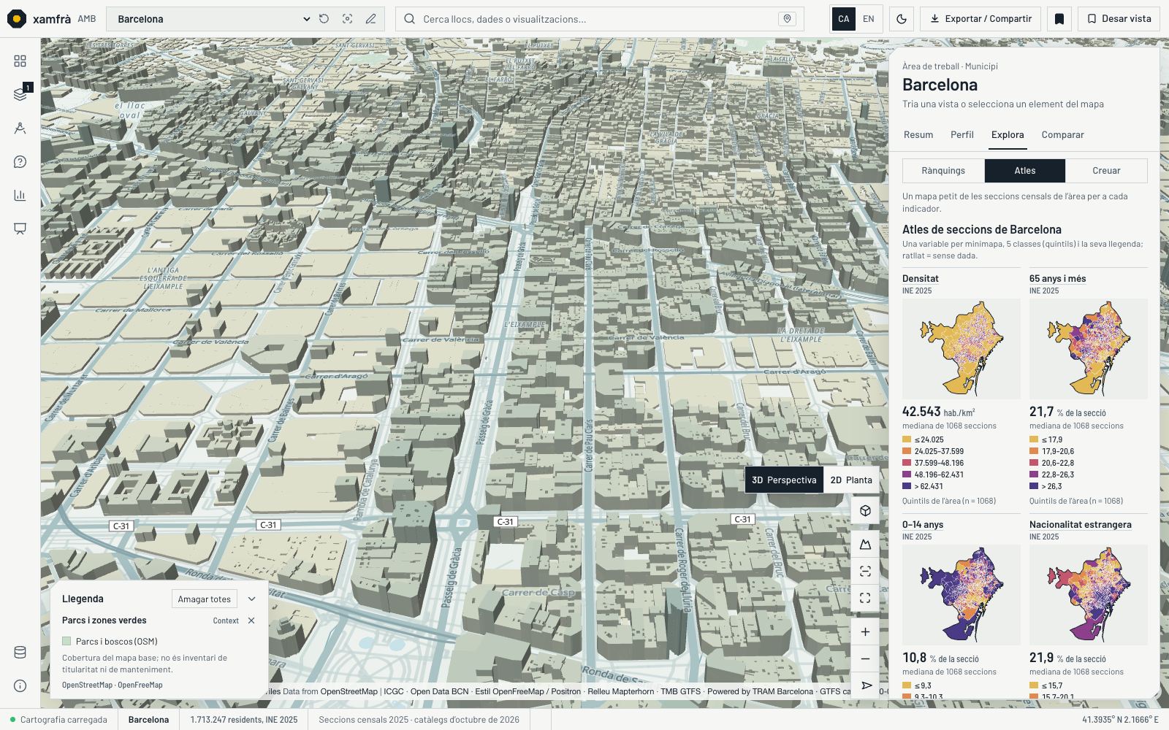Viewport: 1169px width, 730px height.
Task: Open the help question-mark sidebar icon
Action: tap(20, 161)
